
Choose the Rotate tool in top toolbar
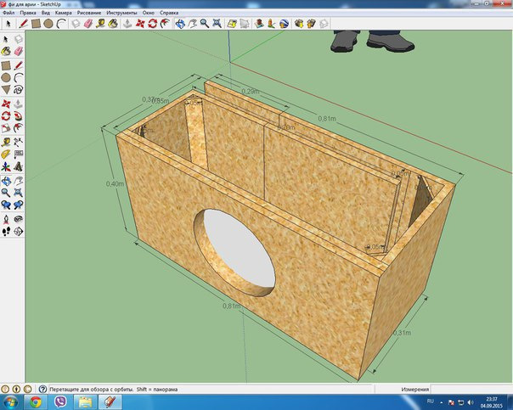click(153, 24)
